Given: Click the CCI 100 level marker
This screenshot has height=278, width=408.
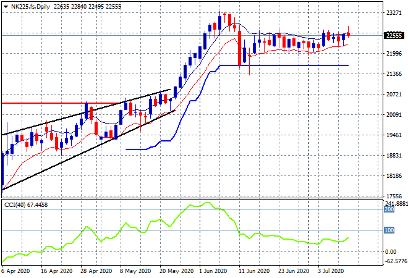Looking at the screenshot, I should tap(388, 230).
